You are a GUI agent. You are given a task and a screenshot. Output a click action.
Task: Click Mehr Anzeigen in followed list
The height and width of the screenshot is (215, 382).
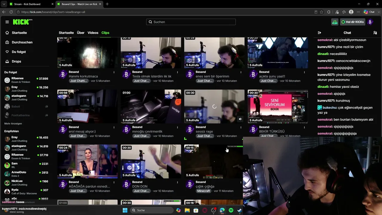13,124
